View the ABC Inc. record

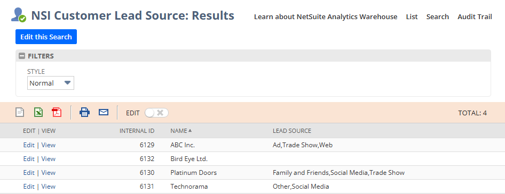pyautogui.click(x=48, y=145)
